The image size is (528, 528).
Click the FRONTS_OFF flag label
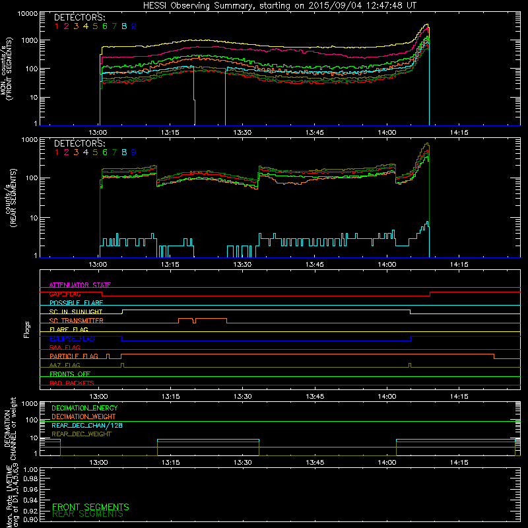[x=70, y=374]
